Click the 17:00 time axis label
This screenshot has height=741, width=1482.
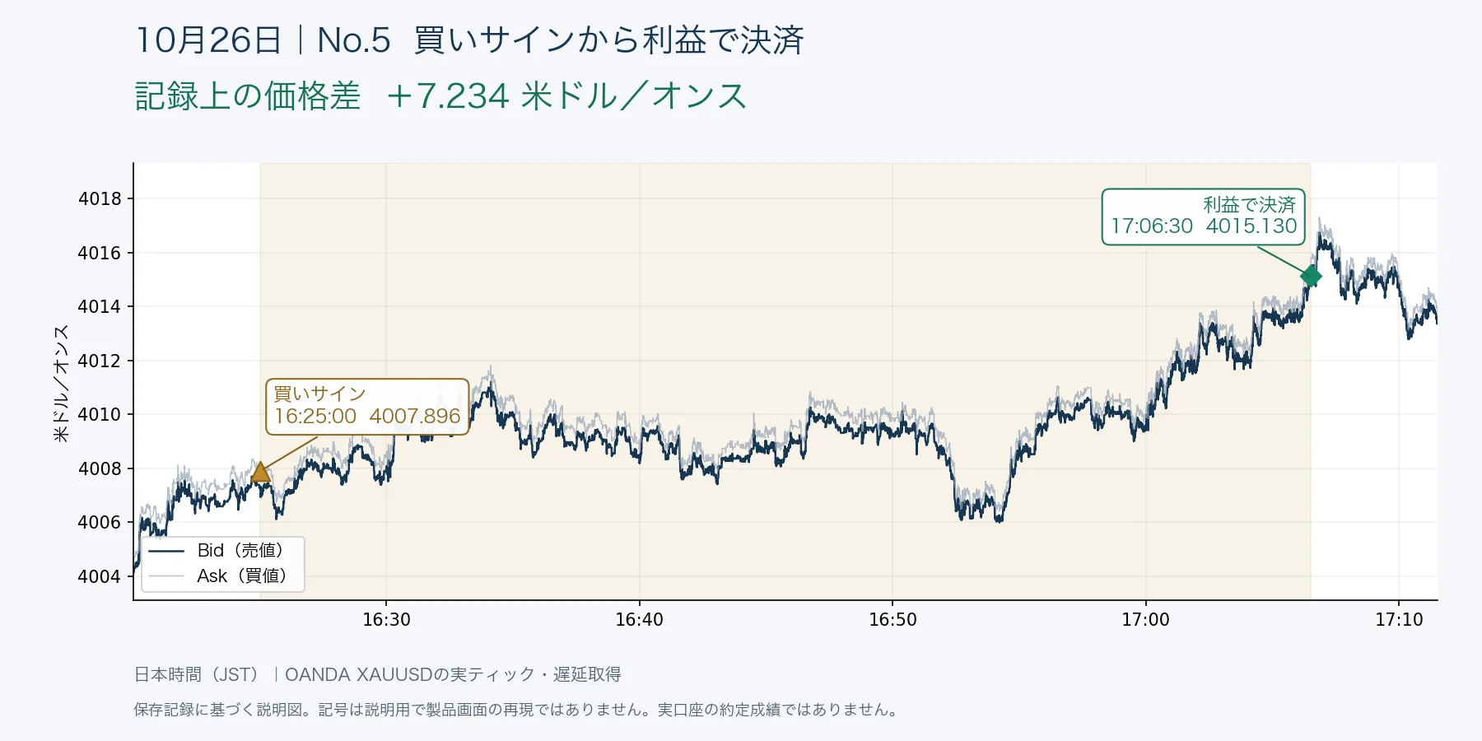(x=1145, y=620)
